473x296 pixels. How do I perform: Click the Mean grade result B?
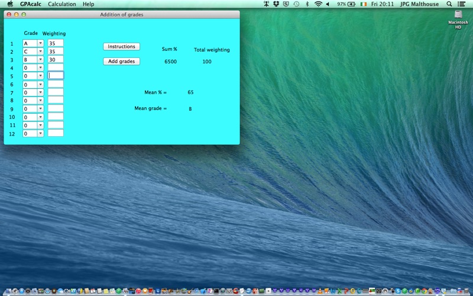click(190, 109)
